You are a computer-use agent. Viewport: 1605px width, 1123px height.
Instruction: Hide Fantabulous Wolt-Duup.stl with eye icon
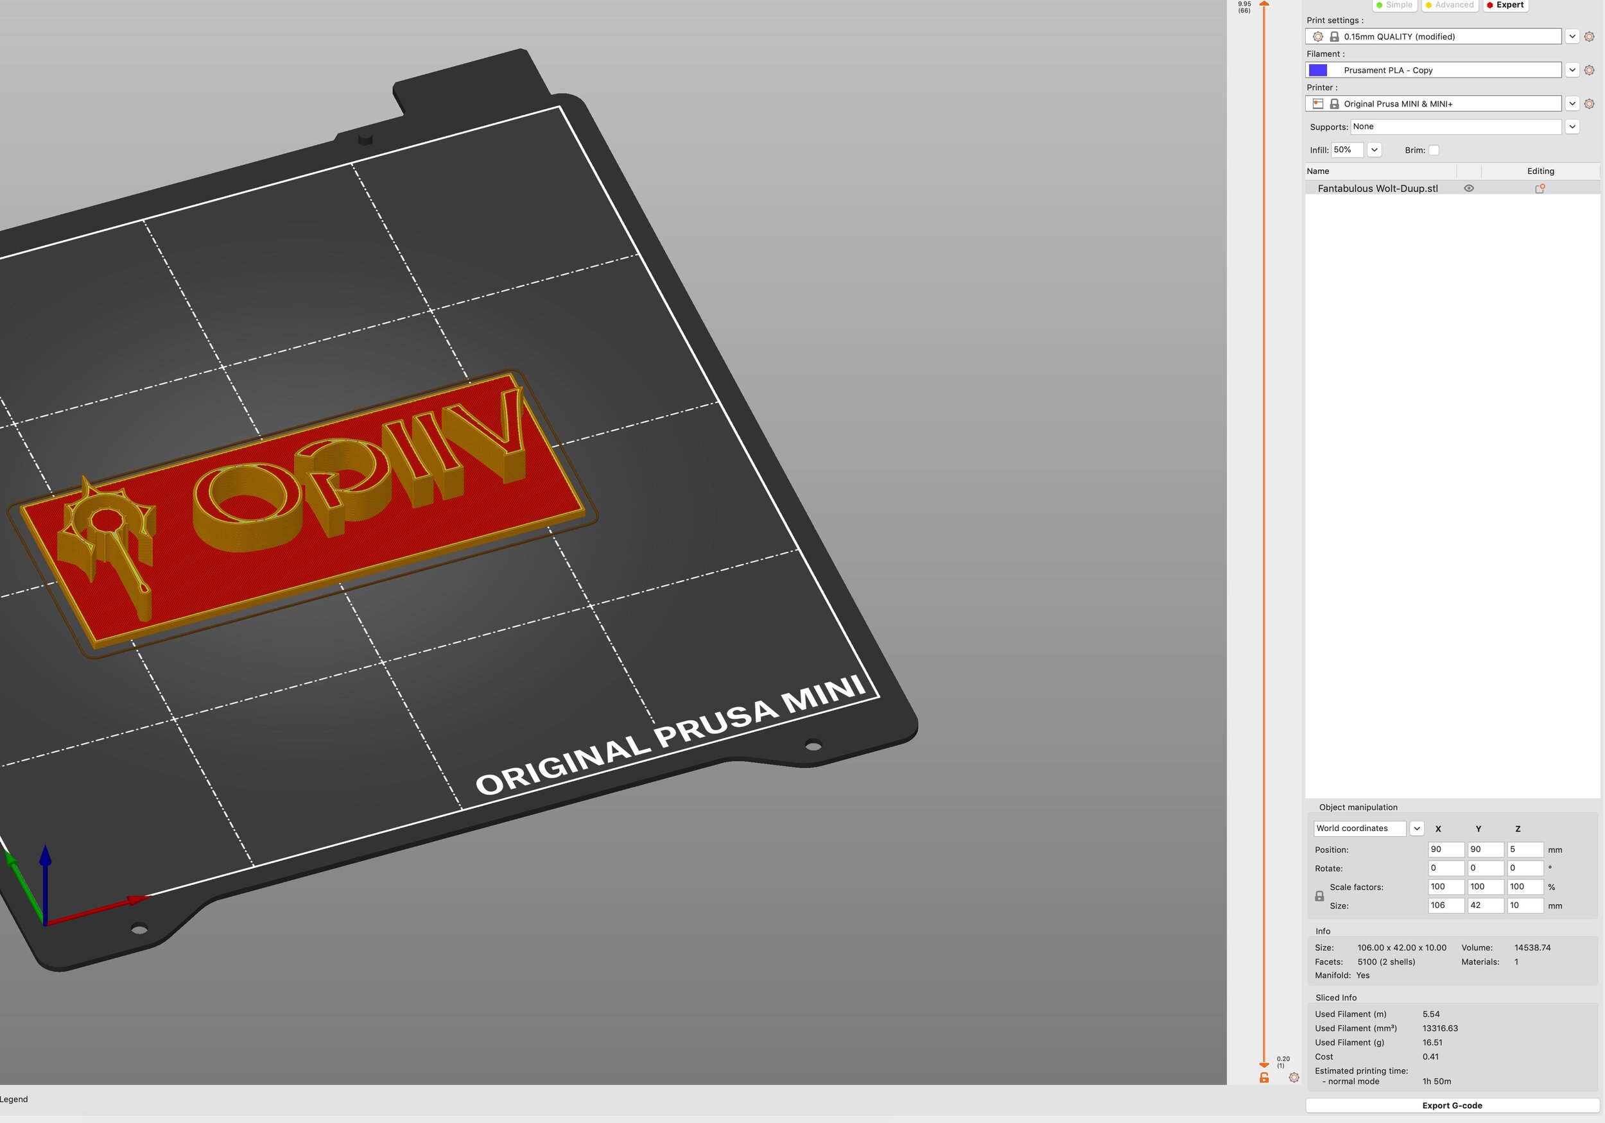[1469, 189]
